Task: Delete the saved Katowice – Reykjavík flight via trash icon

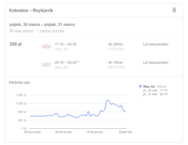Action: tap(174, 10)
